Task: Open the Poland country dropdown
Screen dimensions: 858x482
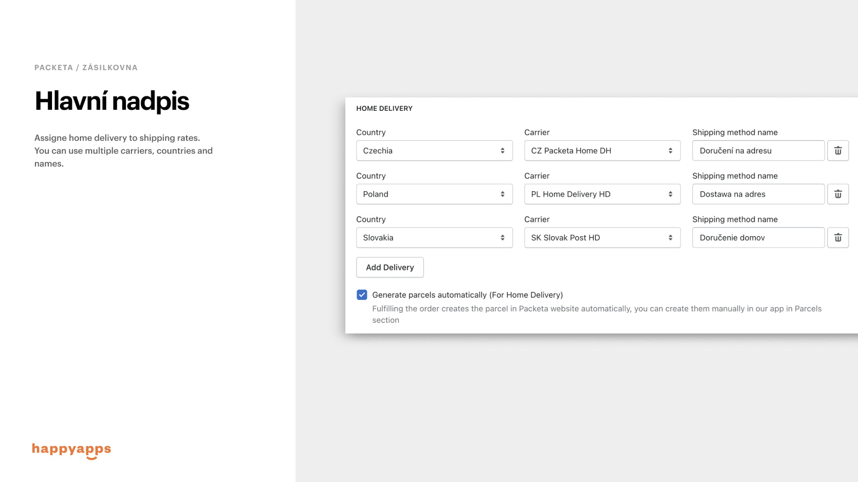Action: (434, 194)
